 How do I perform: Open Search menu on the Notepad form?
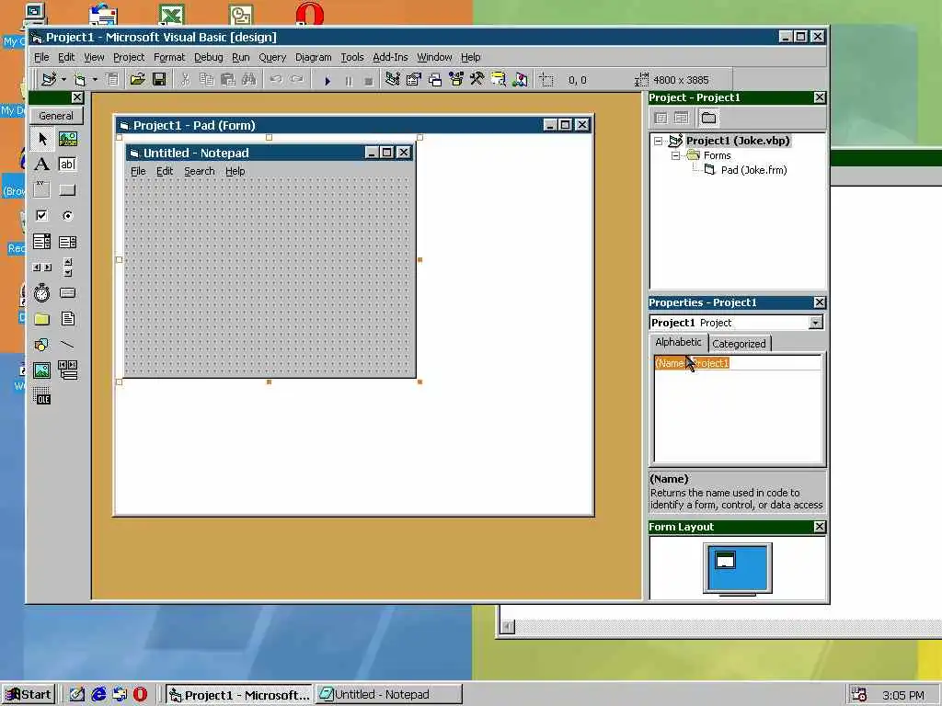click(x=199, y=171)
